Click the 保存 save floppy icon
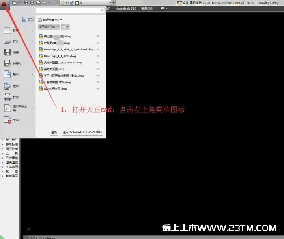 pos(7,52)
